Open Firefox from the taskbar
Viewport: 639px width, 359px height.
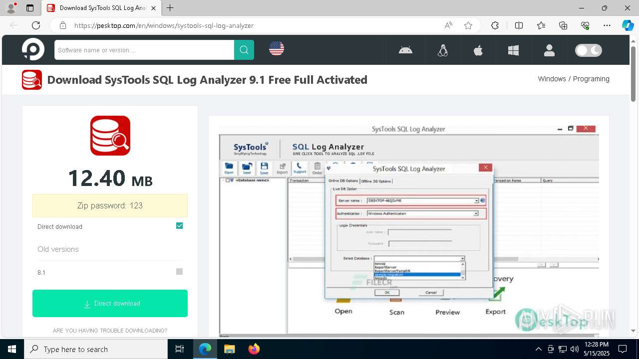tap(254, 349)
